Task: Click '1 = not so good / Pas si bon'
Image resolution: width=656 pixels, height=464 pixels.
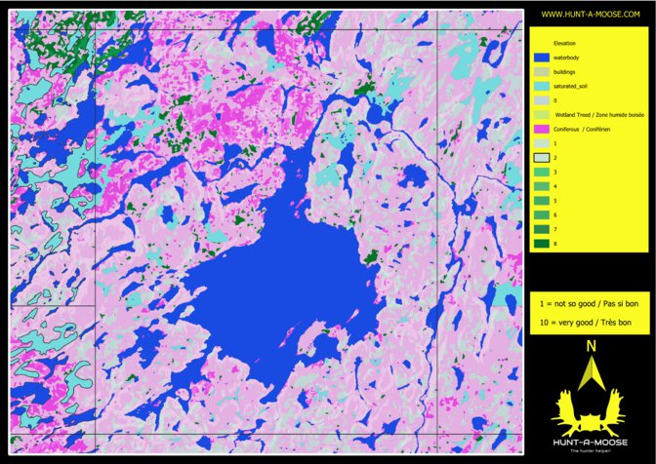Action: point(589,303)
